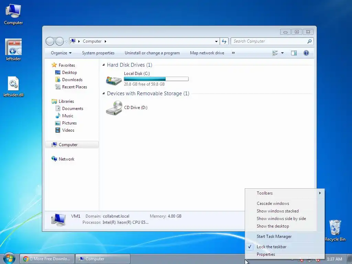Image resolution: width=352 pixels, height=264 pixels.
Task: Open the Organize dropdown menu
Action: 61,53
